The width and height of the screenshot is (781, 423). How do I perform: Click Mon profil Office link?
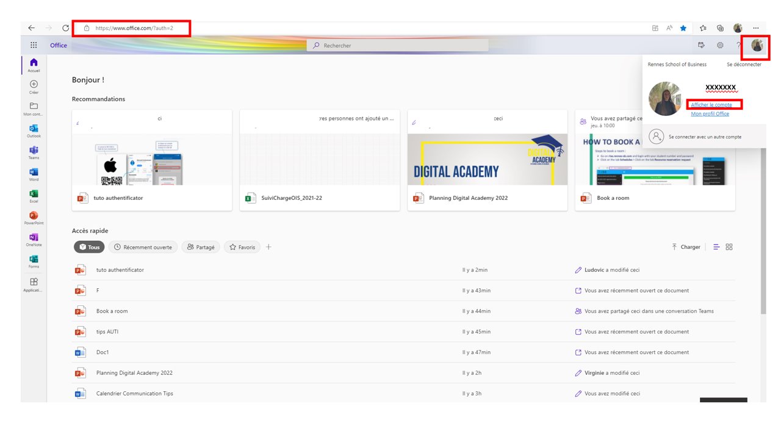[x=710, y=114]
